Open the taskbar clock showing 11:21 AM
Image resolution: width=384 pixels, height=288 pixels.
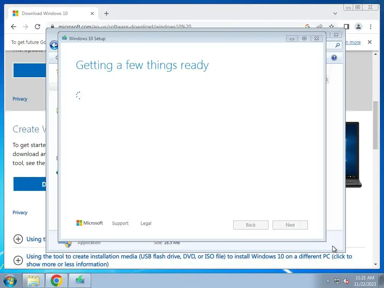pyautogui.click(x=364, y=281)
